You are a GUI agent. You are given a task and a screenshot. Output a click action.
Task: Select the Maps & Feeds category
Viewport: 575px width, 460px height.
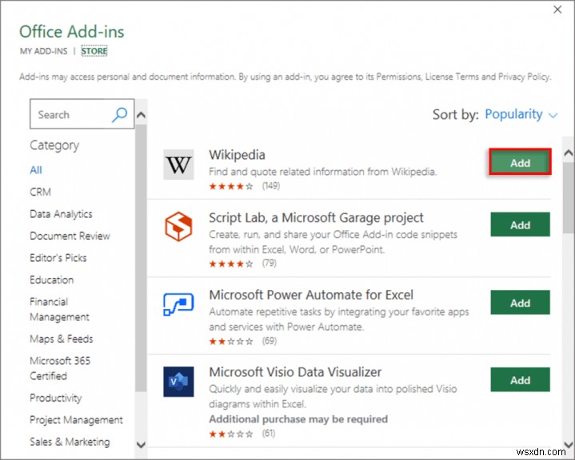click(x=62, y=339)
